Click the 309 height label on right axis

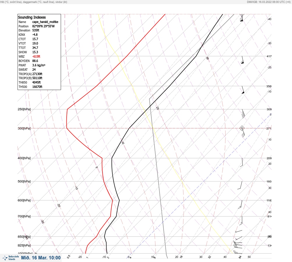click(x=269, y=109)
